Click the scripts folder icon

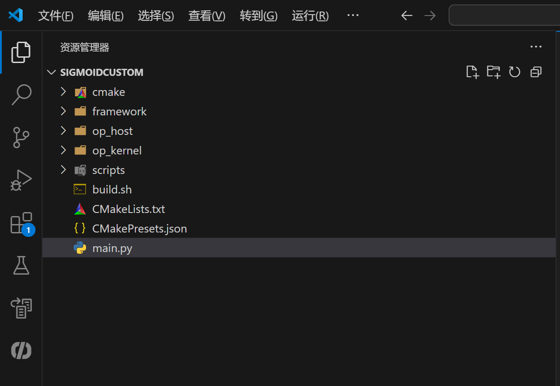[x=80, y=170]
